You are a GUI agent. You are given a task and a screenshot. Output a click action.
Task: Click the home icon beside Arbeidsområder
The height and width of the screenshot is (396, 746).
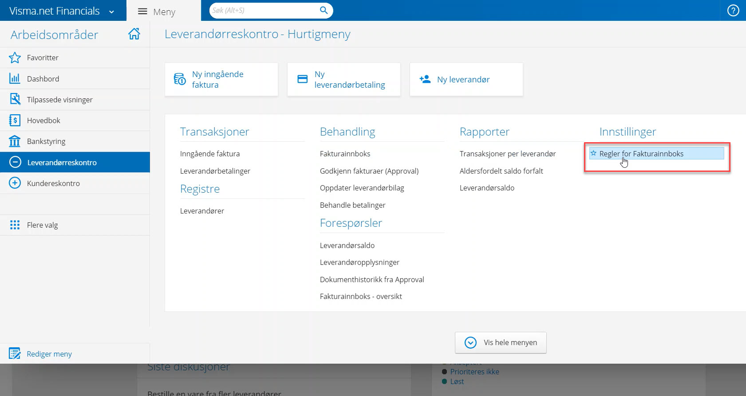coord(134,34)
